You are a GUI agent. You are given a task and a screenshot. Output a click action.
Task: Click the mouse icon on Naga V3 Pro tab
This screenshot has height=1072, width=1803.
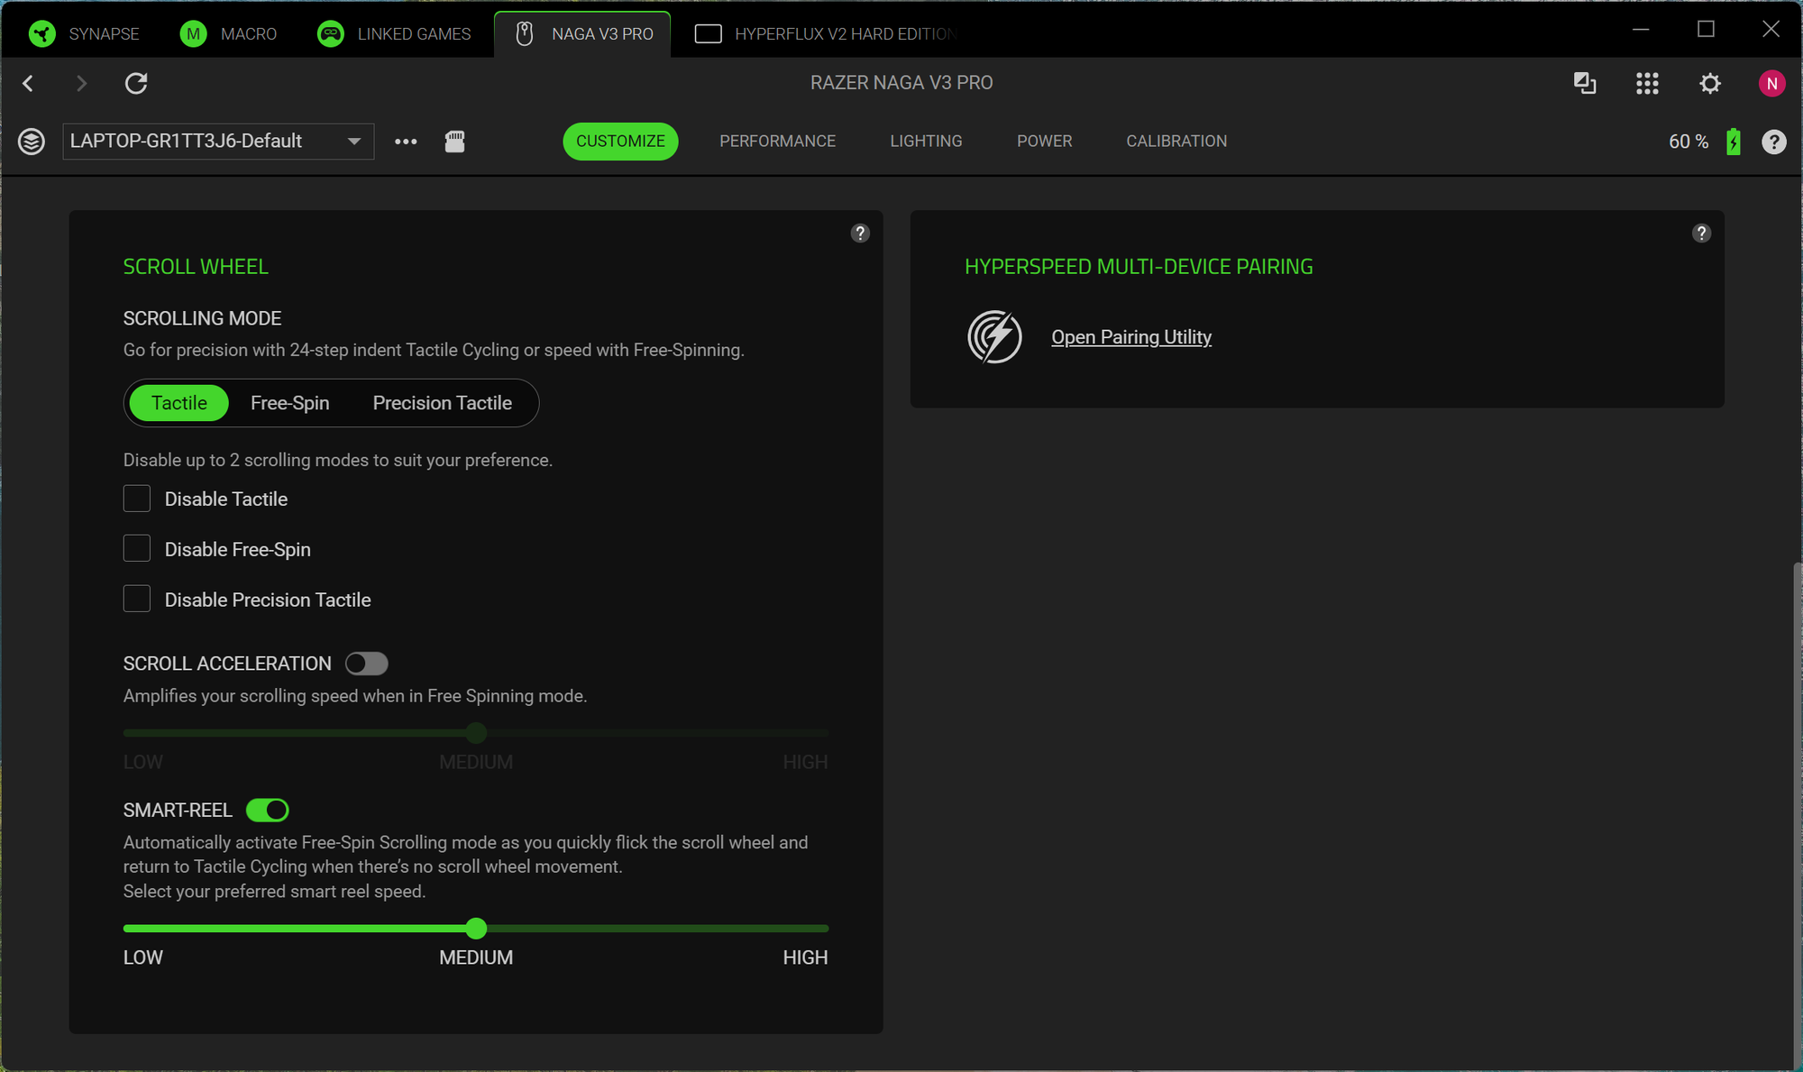click(524, 34)
